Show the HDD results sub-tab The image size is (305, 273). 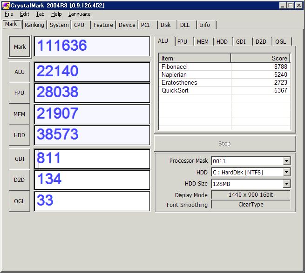pos(222,41)
